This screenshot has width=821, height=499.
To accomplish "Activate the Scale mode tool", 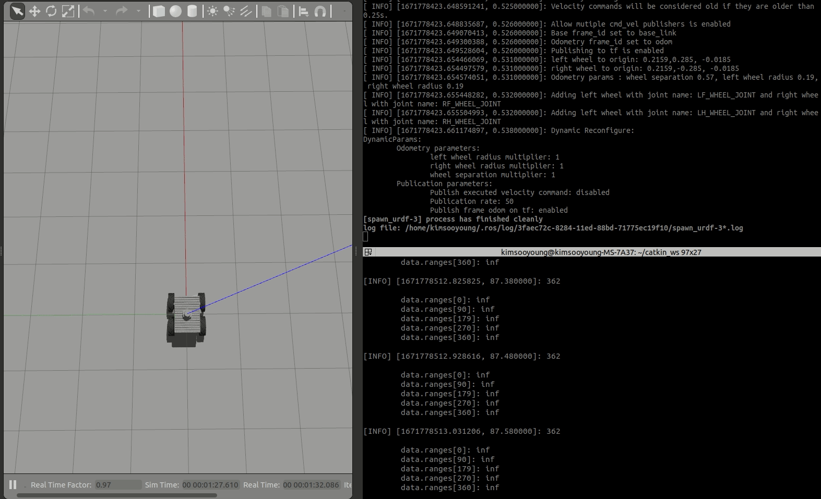I will tap(68, 11).
